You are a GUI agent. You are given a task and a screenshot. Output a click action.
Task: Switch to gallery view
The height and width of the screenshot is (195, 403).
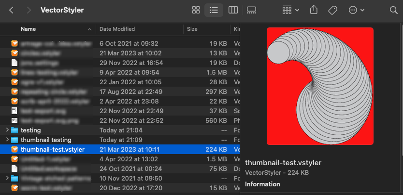[x=251, y=10]
